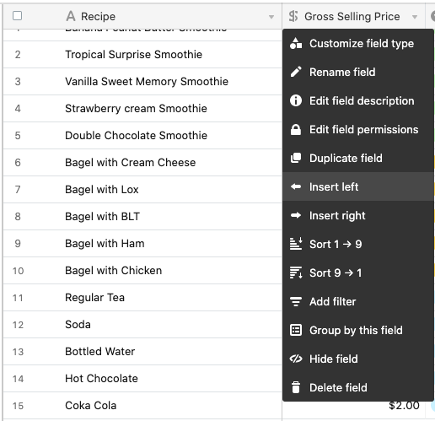This screenshot has height=421, width=435.
Task: Select the Bagel with Lox recipe cell
Action: coord(142,190)
